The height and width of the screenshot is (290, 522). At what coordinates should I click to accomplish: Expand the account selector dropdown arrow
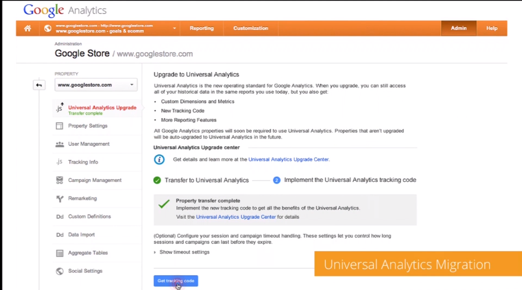pyautogui.click(x=174, y=28)
